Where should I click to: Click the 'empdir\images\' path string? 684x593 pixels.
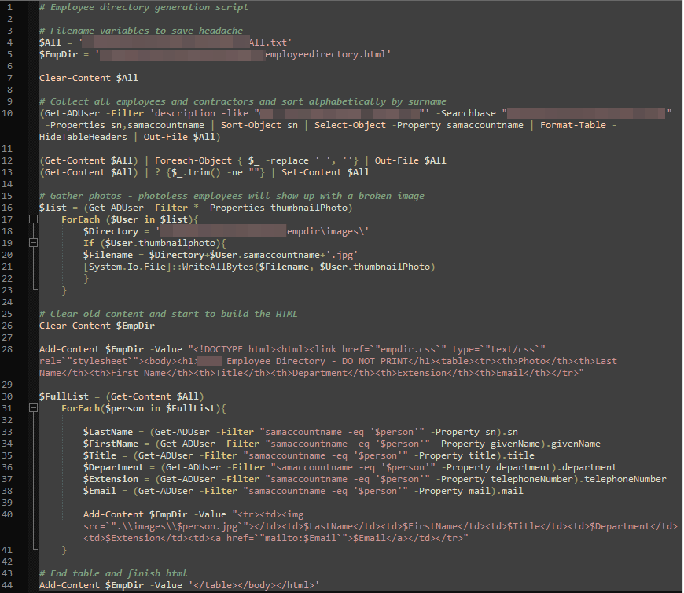click(325, 231)
